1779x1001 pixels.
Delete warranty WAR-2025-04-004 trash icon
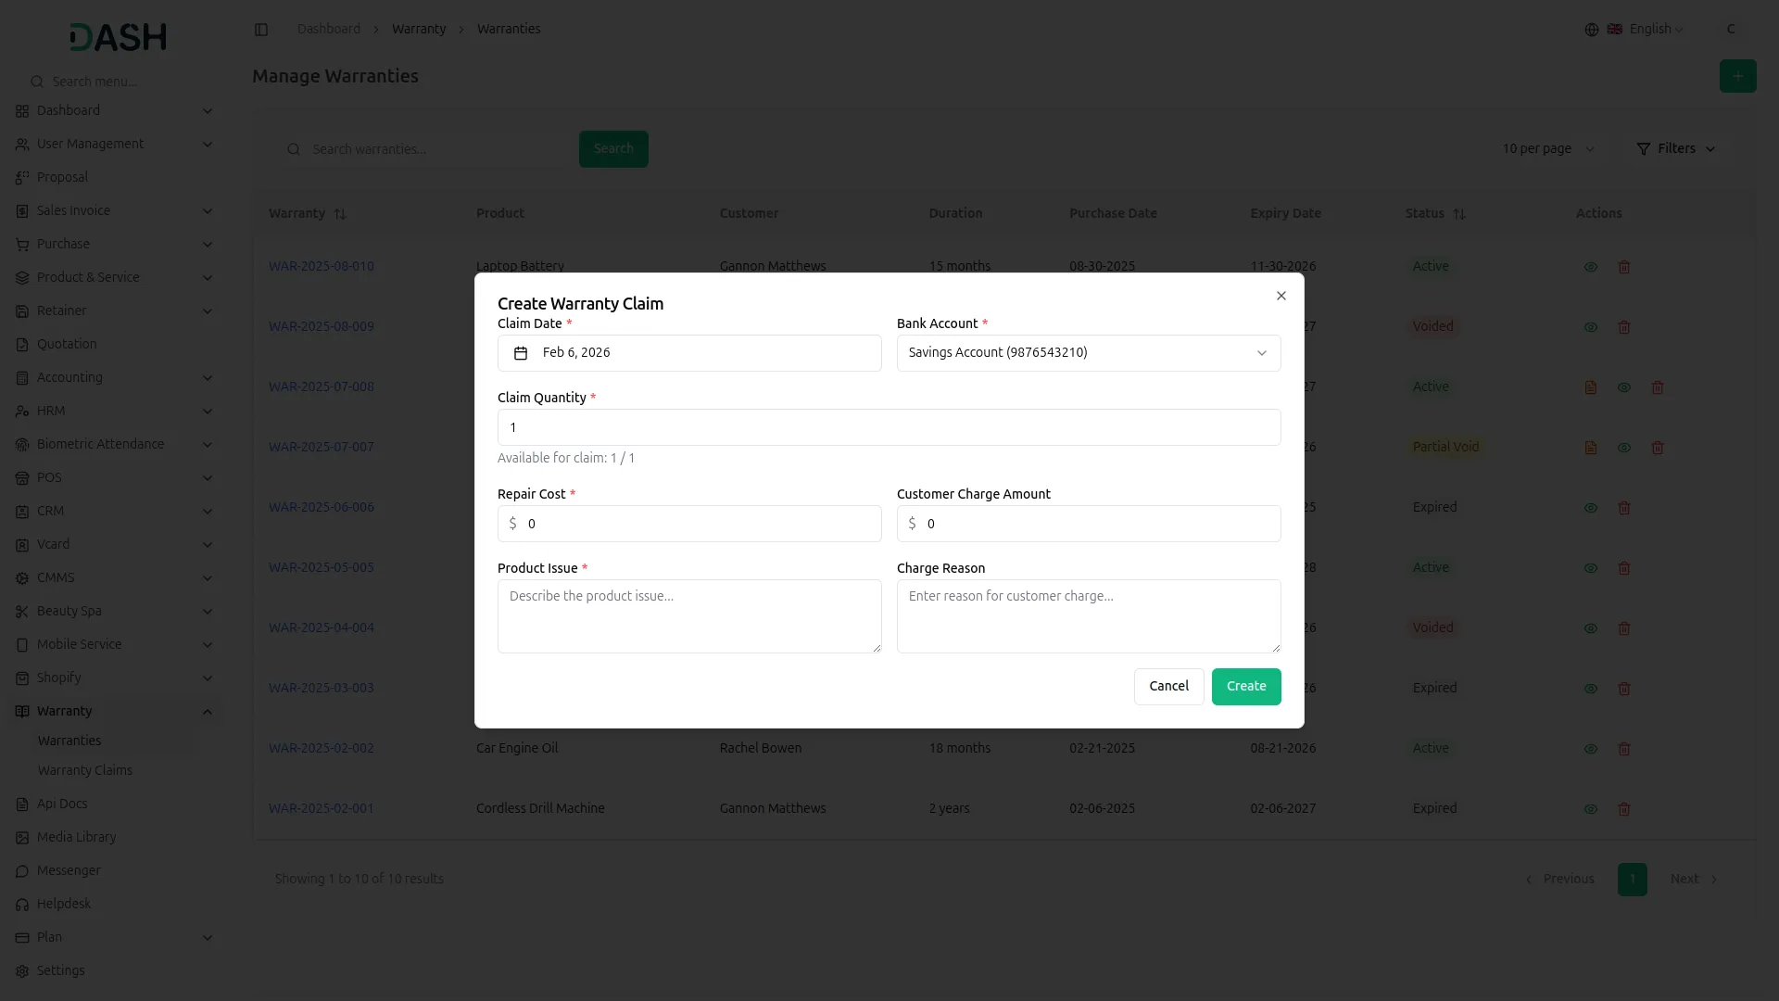pyautogui.click(x=1624, y=628)
